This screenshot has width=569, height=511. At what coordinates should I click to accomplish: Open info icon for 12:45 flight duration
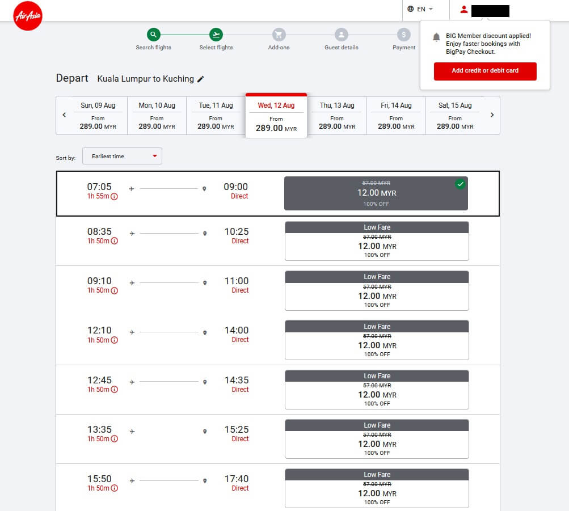point(114,390)
